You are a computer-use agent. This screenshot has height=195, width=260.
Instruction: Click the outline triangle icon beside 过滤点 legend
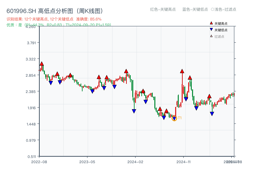point(211,36)
